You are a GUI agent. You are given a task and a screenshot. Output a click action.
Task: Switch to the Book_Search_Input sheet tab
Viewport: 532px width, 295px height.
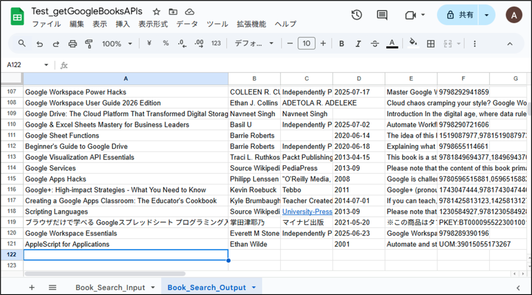click(110, 287)
